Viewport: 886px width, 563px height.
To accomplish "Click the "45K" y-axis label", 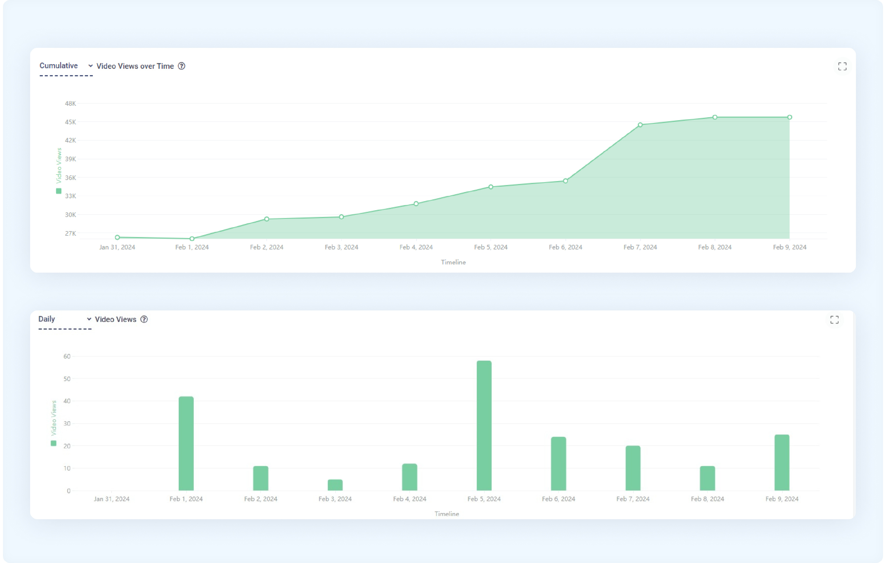I will pyautogui.click(x=71, y=122).
